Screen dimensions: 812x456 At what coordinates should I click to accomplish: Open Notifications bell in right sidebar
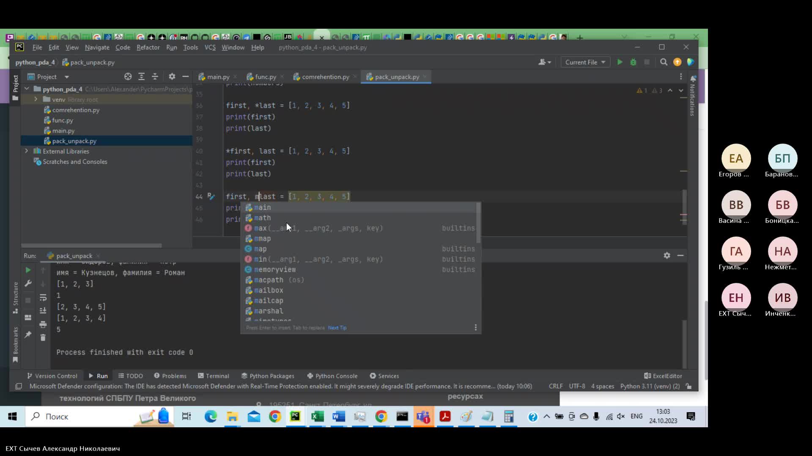(x=693, y=79)
